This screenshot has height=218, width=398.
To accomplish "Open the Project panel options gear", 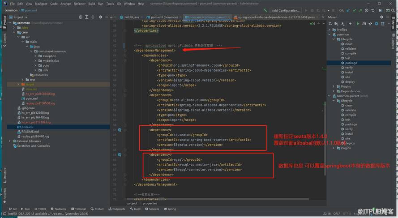I will (101, 17).
